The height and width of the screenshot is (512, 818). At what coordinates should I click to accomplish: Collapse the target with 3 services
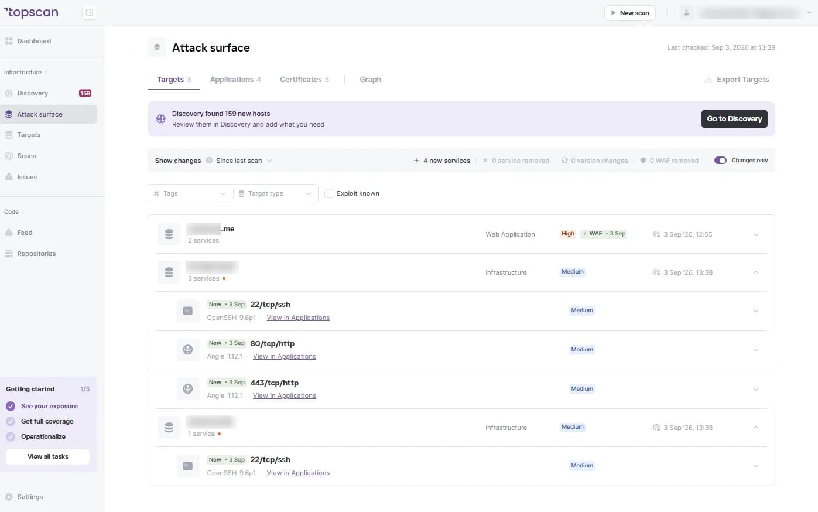(x=756, y=272)
